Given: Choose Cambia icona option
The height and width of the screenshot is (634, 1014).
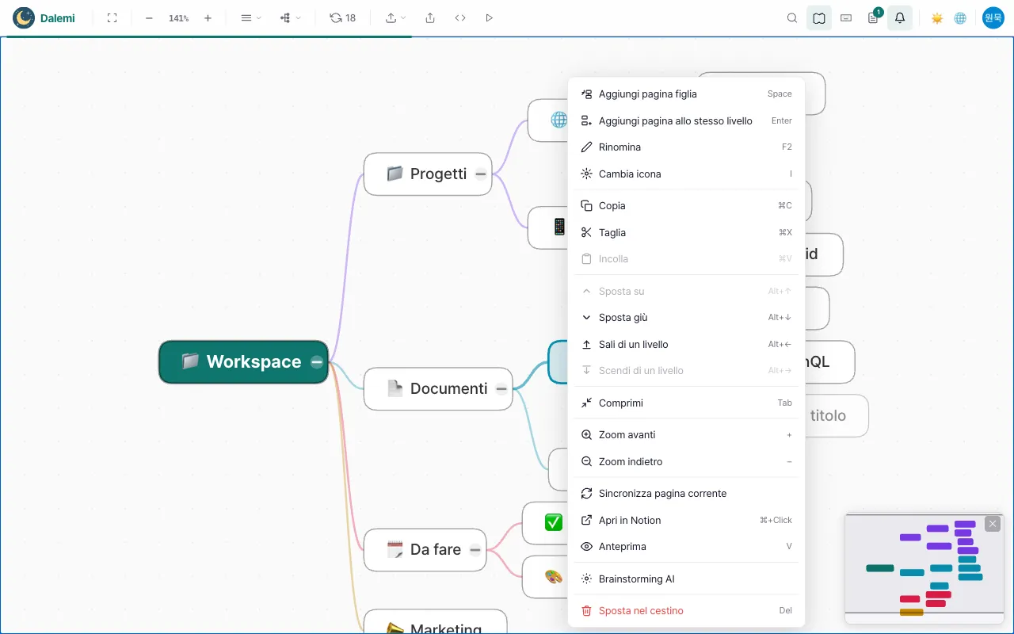Looking at the screenshot, I should (x=686, y=174).
